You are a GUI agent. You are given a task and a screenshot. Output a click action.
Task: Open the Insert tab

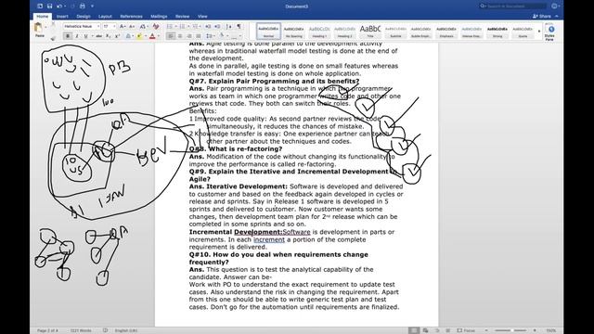click(x=62, y=17)
